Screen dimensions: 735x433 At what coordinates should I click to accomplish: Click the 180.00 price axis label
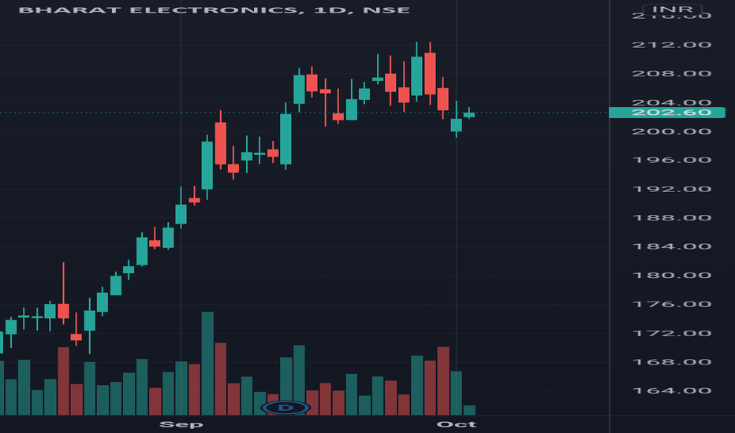tap(672, 276)
